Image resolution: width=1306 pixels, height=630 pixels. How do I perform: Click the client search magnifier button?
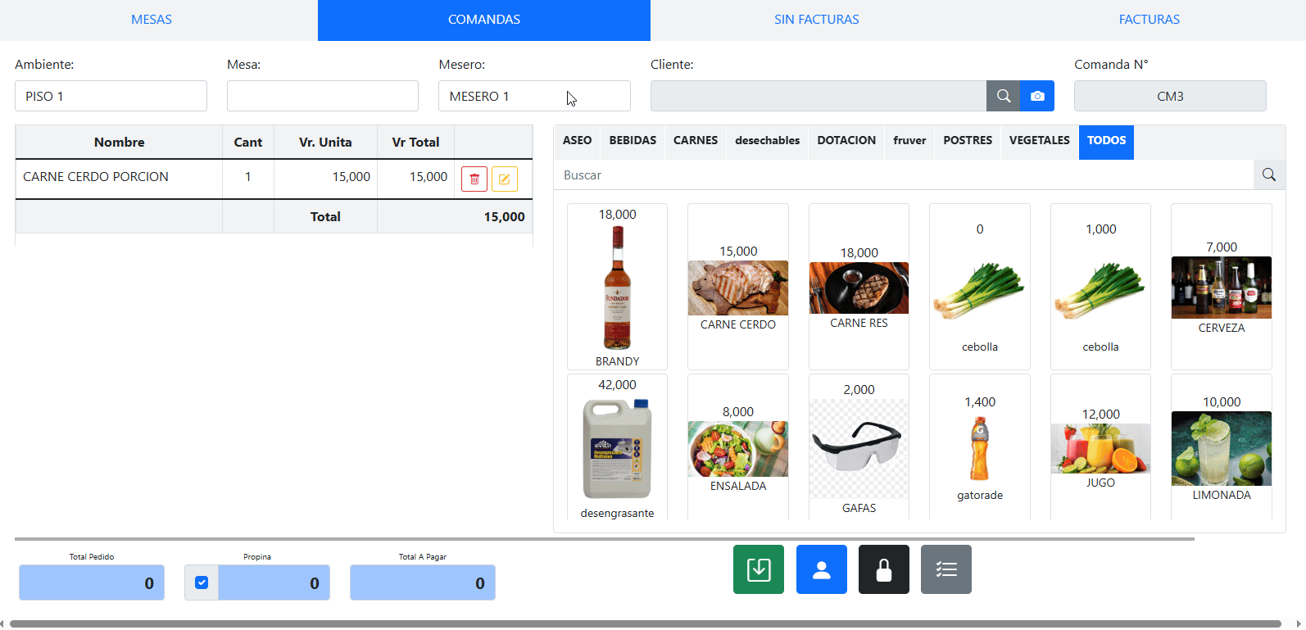1003,96
